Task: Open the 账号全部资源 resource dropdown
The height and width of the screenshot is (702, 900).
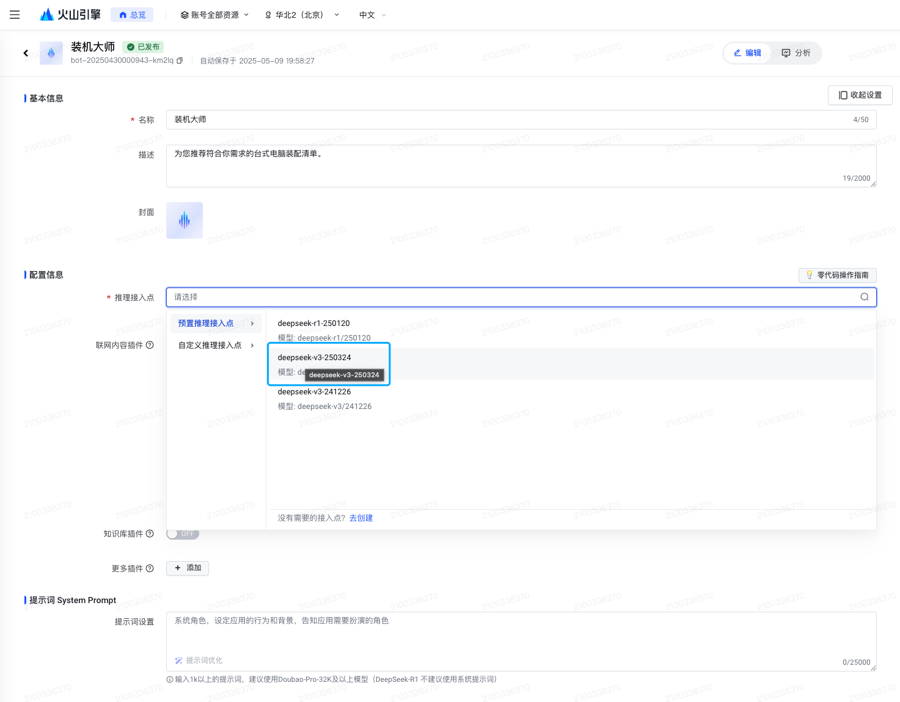Action: pos(214,15)
